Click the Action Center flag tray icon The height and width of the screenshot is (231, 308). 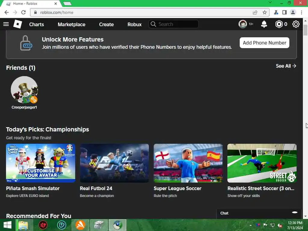click(x=265, y=225)
